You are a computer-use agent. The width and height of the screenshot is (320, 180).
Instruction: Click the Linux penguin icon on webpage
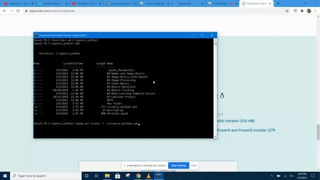pos(222,95)
